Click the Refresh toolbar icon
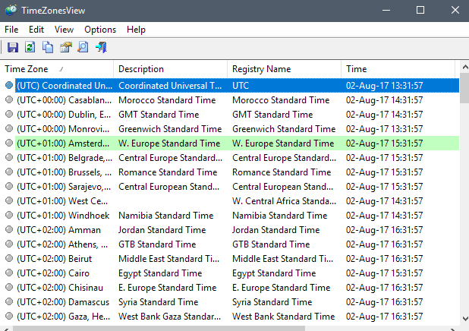This screenshot has width=469, height=331. 30,47
